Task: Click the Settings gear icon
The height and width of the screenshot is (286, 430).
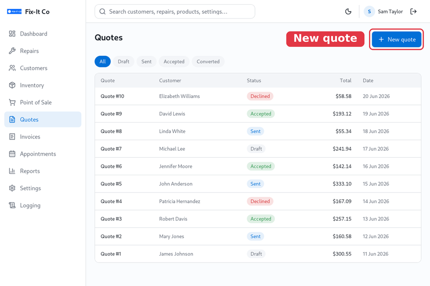Action: pos(12,188)
